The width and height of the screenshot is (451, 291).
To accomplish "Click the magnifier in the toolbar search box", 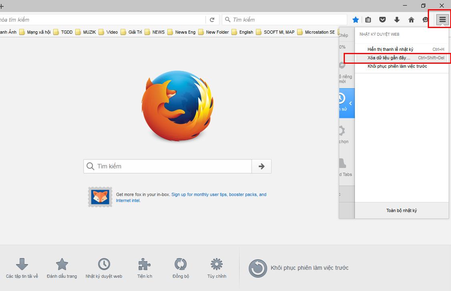I will coord(228,20).
